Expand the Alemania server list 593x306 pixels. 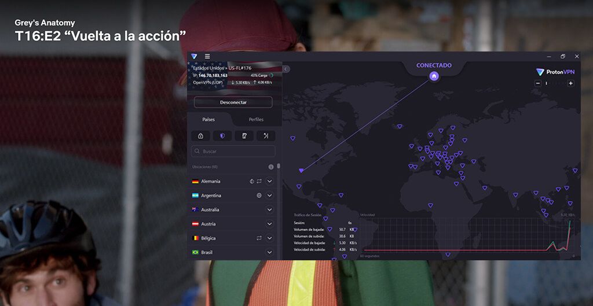[x=269, y=181]
